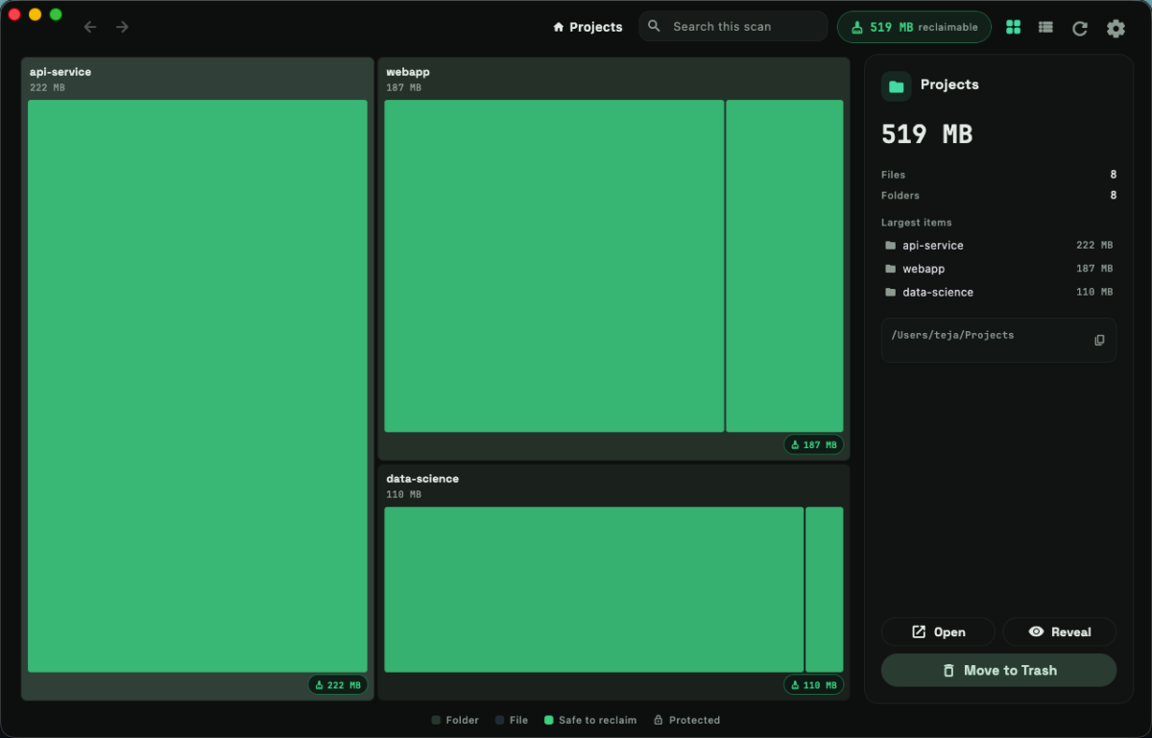Click the 'Folder' legend entry

pyautogui.click(x=455, y=720)
